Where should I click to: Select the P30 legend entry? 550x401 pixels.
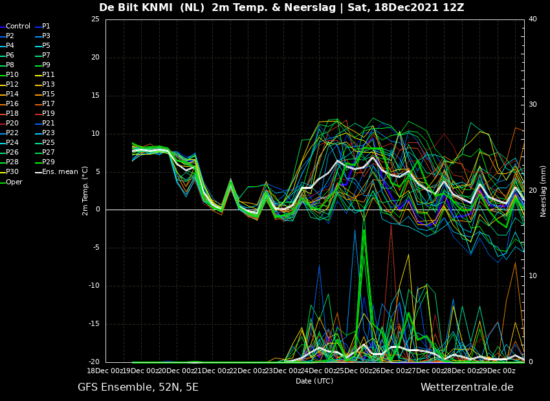click(x=10, y=172)
